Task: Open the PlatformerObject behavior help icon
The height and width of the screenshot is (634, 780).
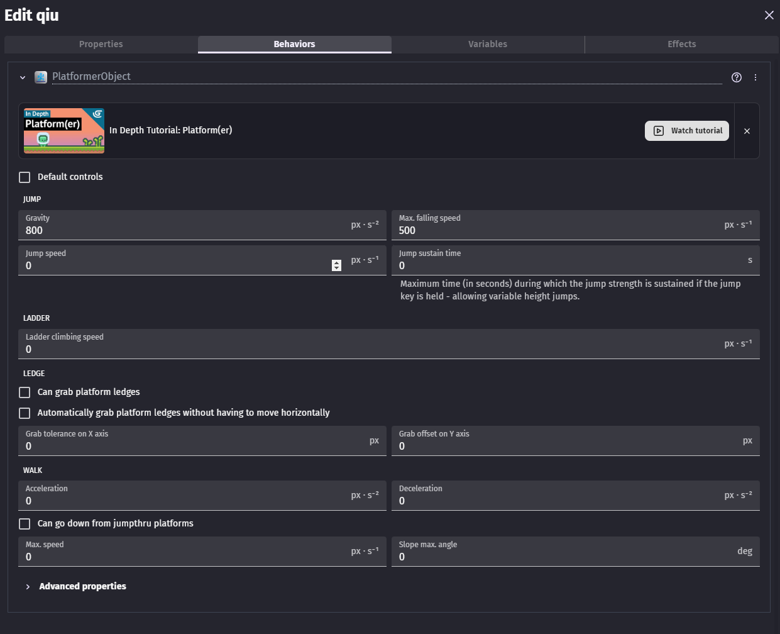Action: [x=737, y=77]
